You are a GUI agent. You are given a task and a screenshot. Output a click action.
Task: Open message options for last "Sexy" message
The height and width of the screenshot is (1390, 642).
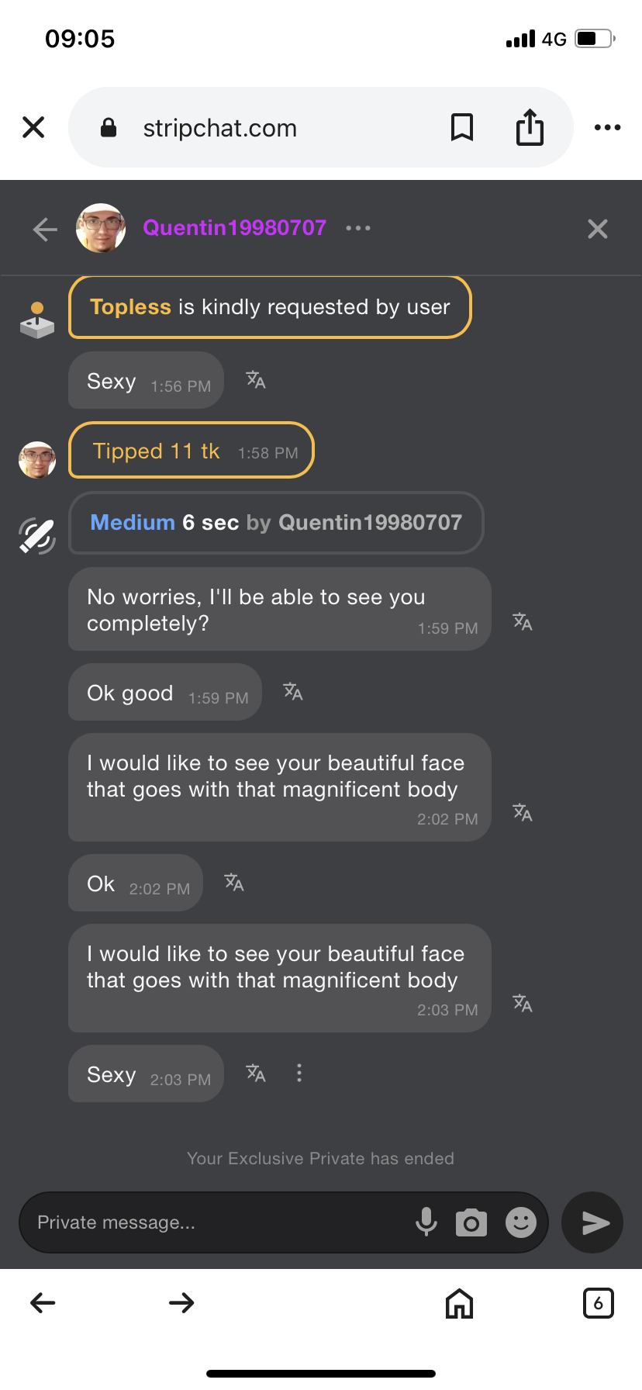coord(299,1074)
